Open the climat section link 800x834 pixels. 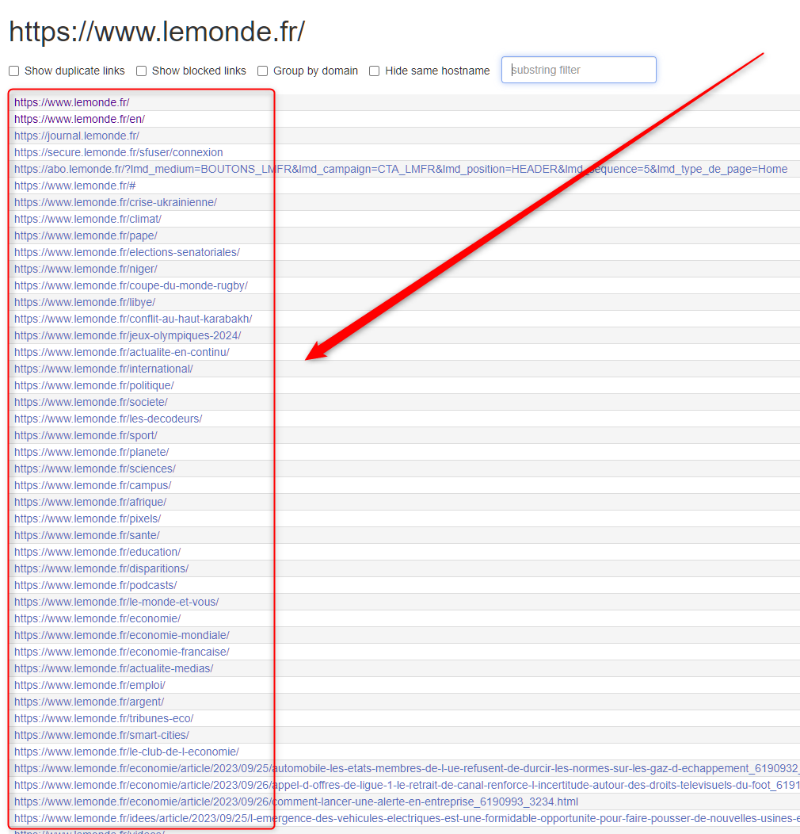click(x=87, y=219)
